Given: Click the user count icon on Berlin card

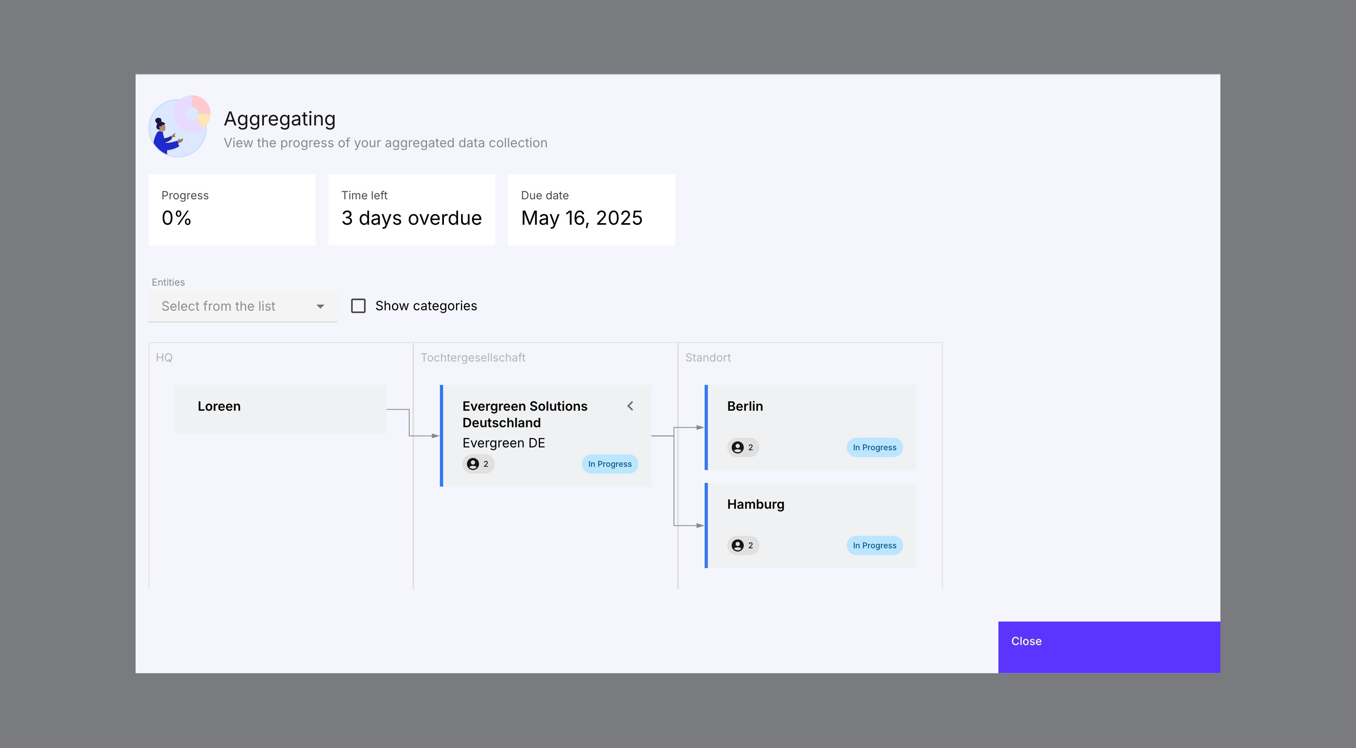Looking at the screenshot, I should click(738, 447).
